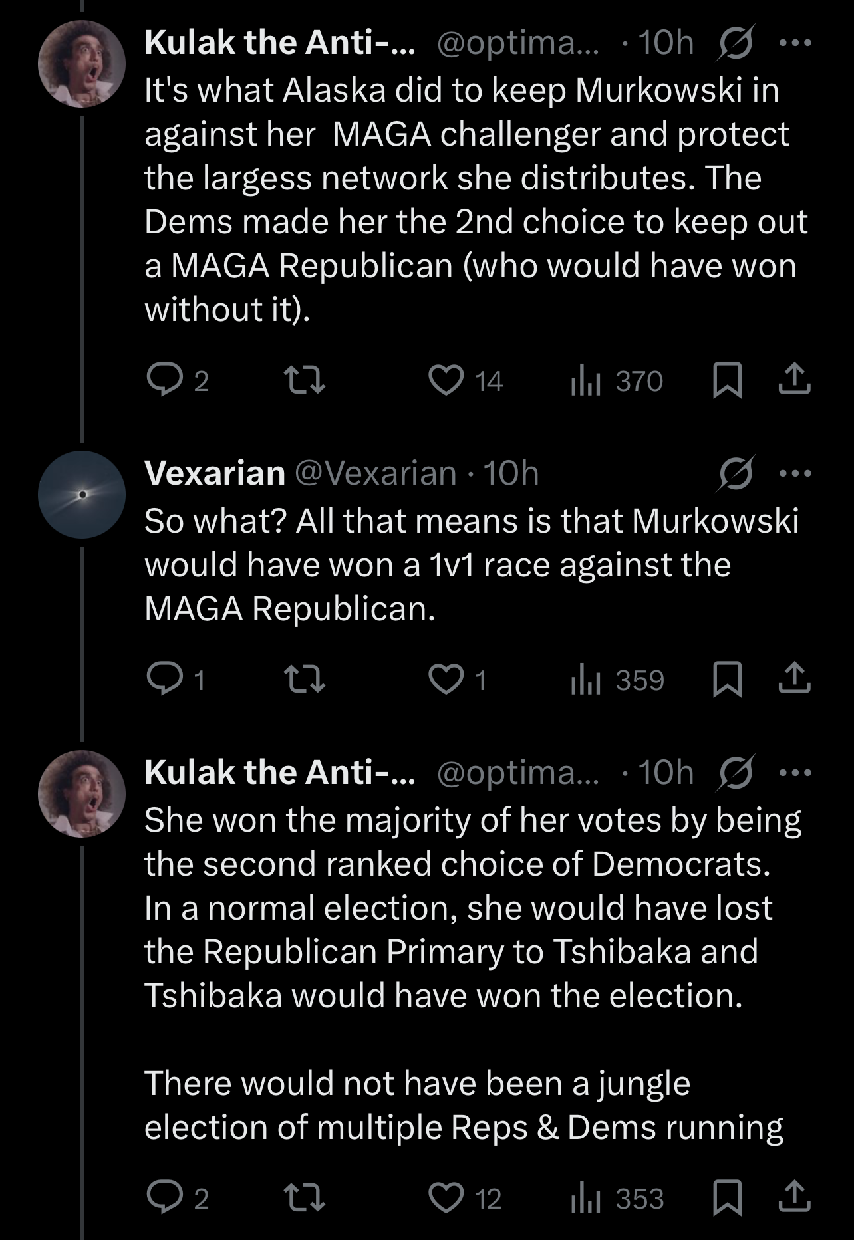Share the Tshibaka tweet with 353 views
854x1240 pixels.
coord(795,1199)
